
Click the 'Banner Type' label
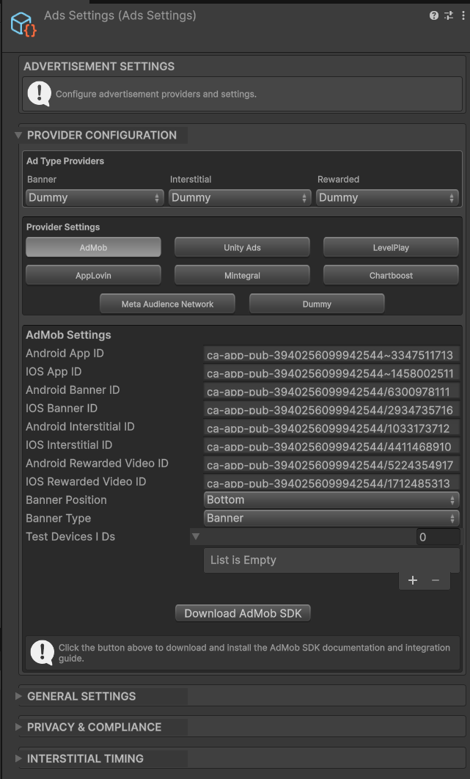pos(58,518)
